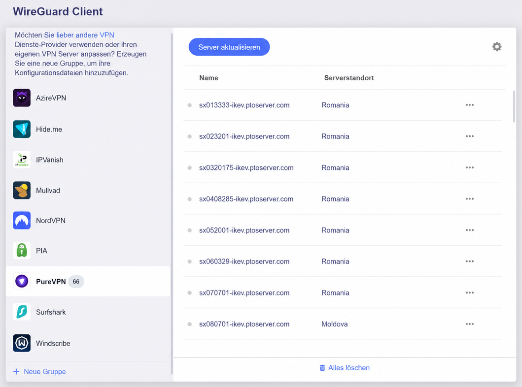Click the provider sidebar scrollbar
This screenshot has height=387, width=522.
click(172, 203)
